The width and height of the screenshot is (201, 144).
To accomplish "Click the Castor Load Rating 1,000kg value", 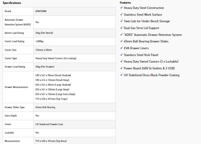I will 40,41.
